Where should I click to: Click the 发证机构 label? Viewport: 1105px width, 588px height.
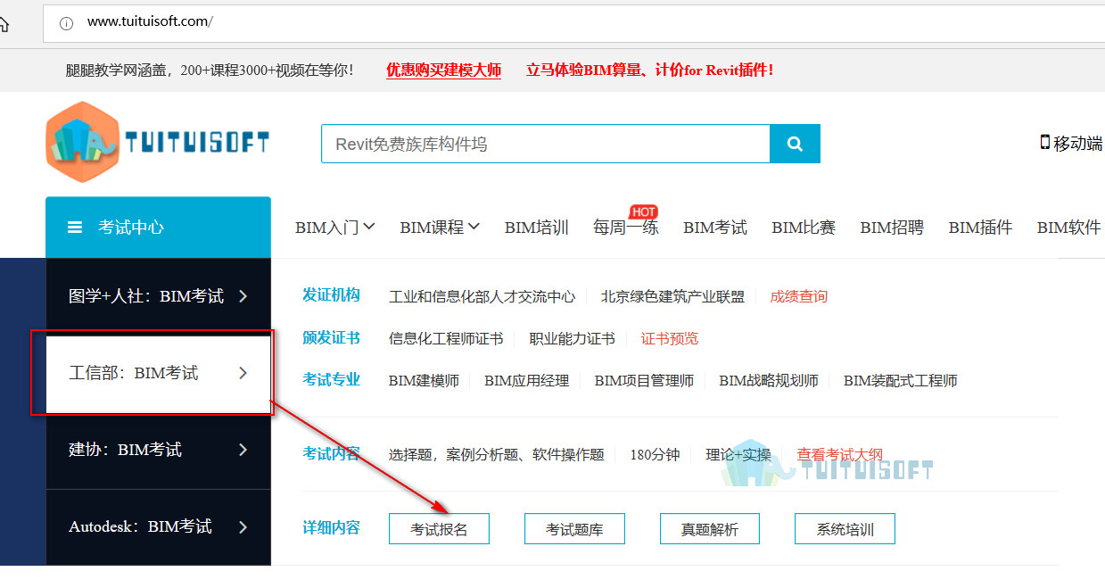coord(331,294)
